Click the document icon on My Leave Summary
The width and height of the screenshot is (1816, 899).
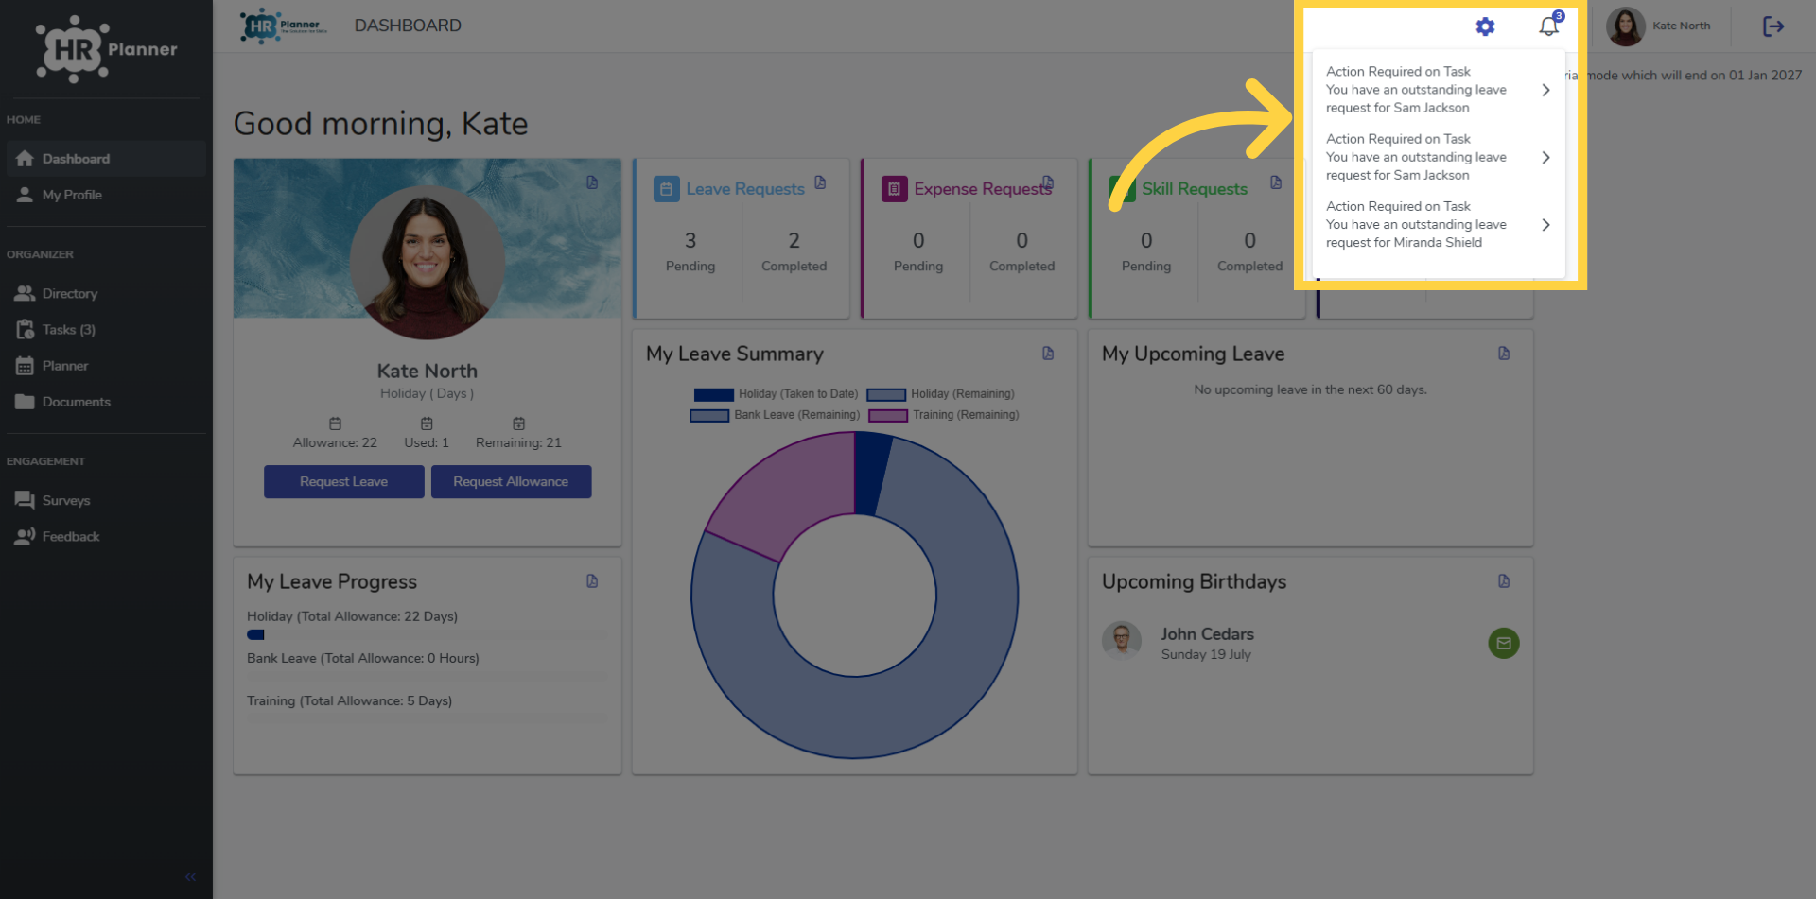coord(1048,354)
